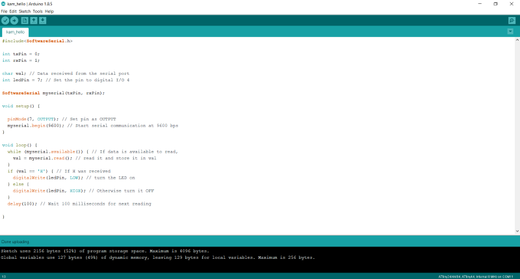The width and height of the screenshot is (520, 279).
Task: Click the 'char val;' declaration line
Action: coord(66,73)
